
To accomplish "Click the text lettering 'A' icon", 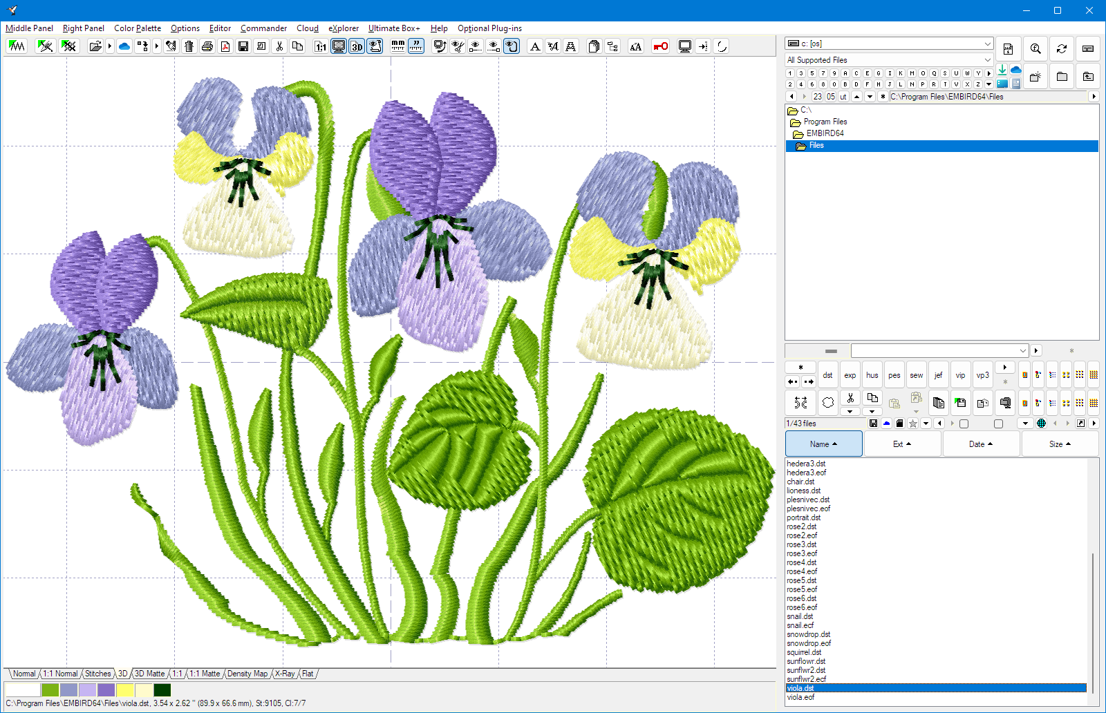I will [534, 46].
